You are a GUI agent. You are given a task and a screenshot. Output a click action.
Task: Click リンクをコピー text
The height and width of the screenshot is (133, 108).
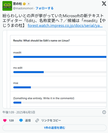tap(51, 120)
